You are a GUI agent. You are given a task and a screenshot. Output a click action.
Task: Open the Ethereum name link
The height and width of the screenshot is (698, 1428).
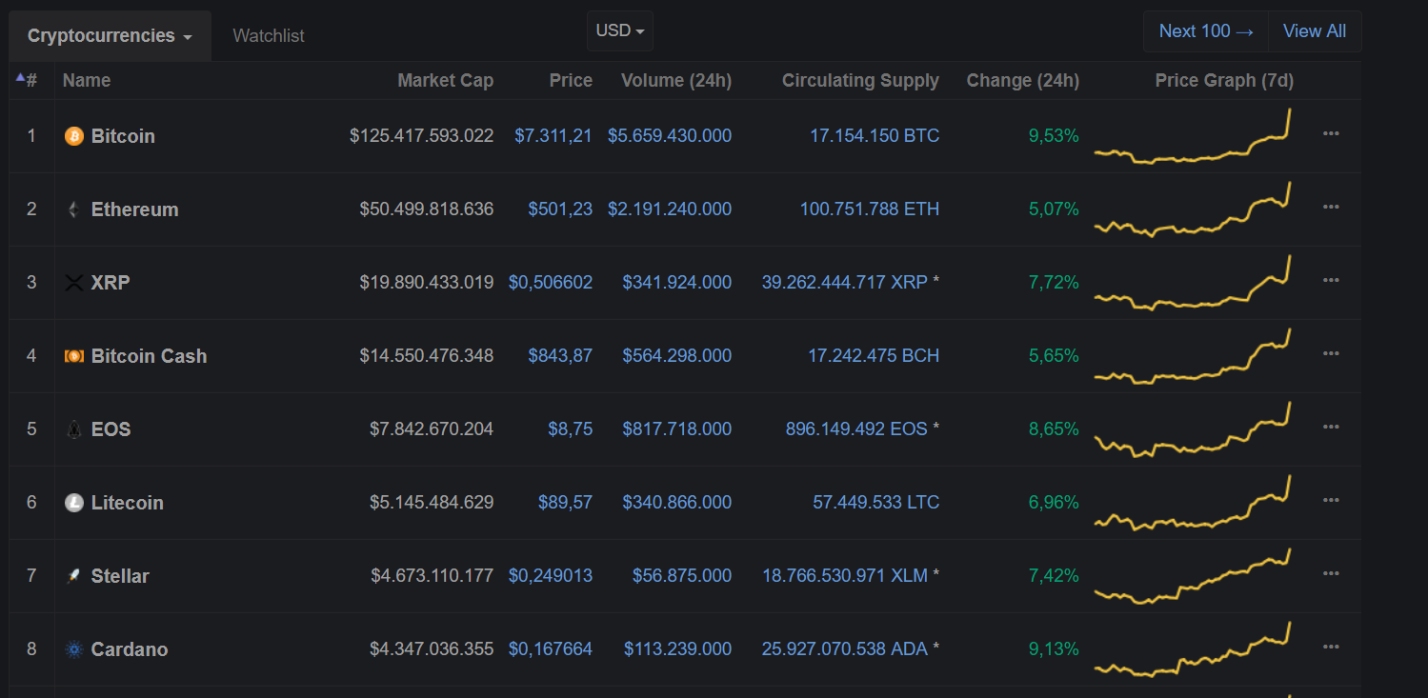134,209
